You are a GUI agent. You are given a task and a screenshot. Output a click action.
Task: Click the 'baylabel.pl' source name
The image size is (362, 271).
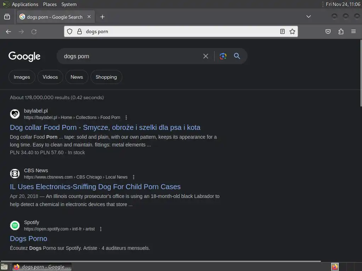pos(36,111)
